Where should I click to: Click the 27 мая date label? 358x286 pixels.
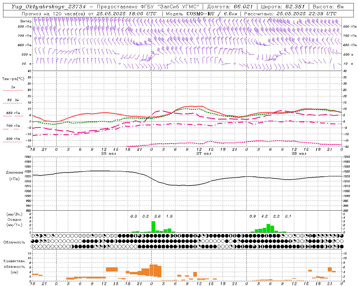(x=204, y=154)
